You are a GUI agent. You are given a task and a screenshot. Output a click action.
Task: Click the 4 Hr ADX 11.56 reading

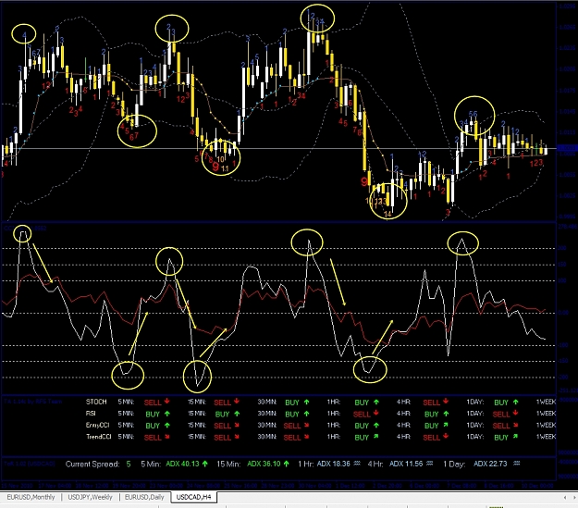pos(406,464)
